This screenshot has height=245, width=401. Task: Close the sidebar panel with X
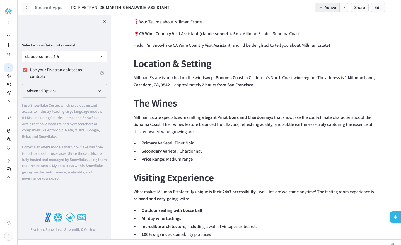click(x=105, y=22)
